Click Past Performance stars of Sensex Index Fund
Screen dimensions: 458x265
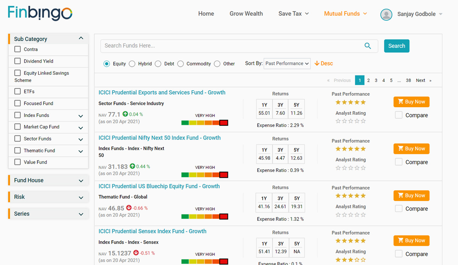[x=350, y=241]
